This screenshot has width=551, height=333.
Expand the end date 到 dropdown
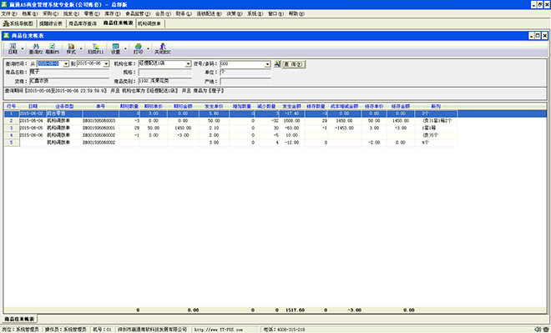tap(106, 64)
